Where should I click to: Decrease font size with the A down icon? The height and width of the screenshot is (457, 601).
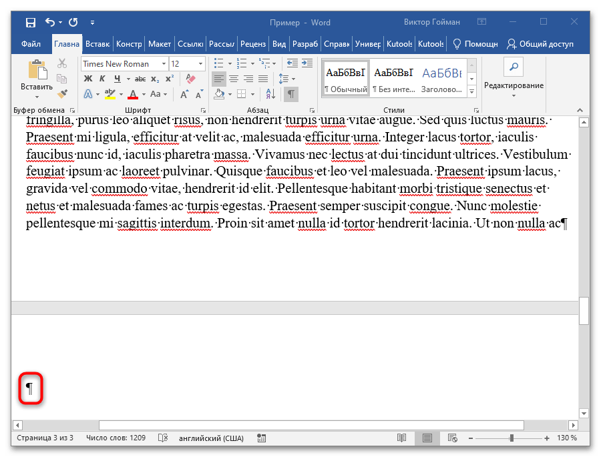[199, 94]
